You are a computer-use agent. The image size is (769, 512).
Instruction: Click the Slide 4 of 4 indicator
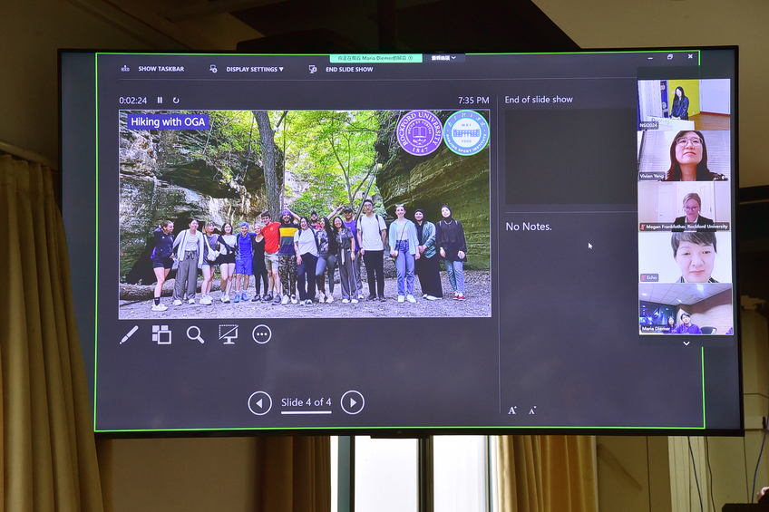pyautogui.click(x=306, y=403)
